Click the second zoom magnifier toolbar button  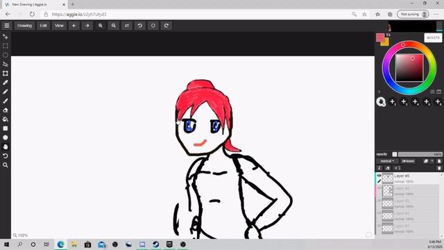(x=114, y=26)
